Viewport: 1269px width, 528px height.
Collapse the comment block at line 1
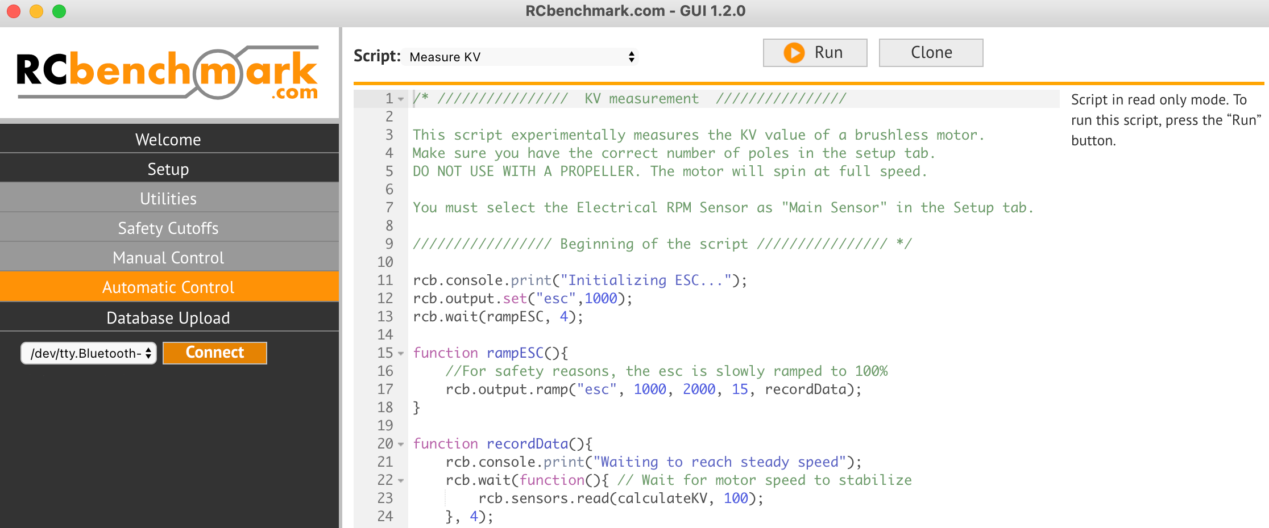[401, 99]
